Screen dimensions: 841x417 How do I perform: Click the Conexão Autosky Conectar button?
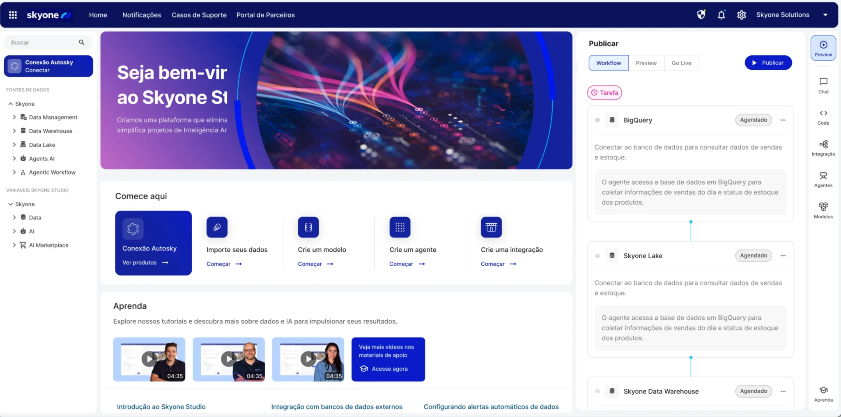[x=48, y=66]
